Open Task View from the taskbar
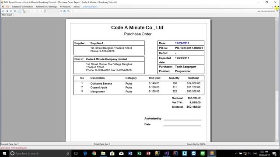Image resolution: width=280 pixels, height=157 pixels. [76, 153]
